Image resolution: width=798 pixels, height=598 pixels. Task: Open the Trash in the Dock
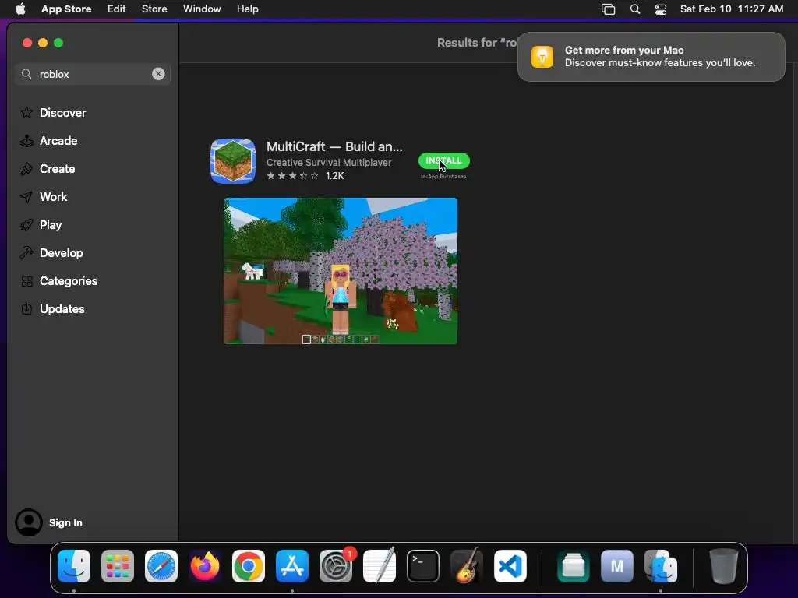coord(724,566)
